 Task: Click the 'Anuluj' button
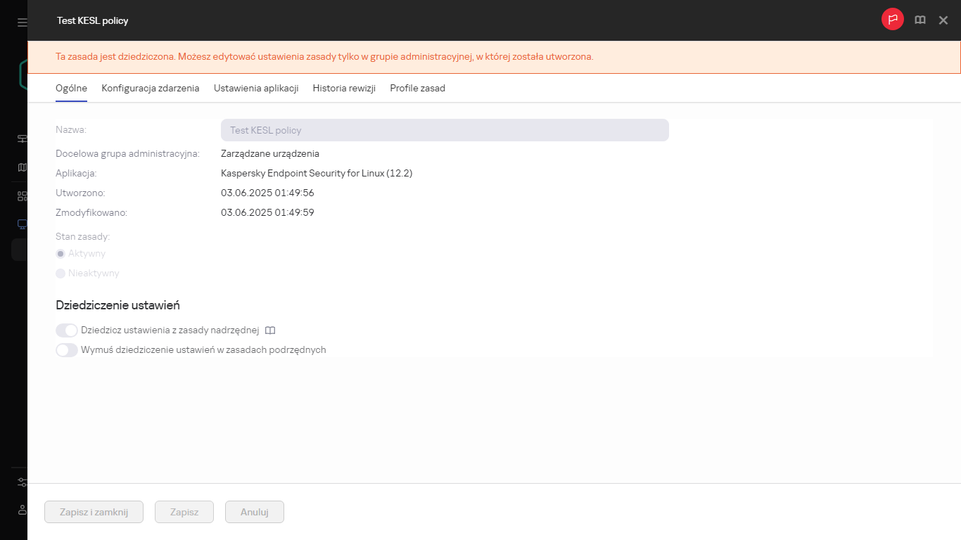(x=254, y=513)
